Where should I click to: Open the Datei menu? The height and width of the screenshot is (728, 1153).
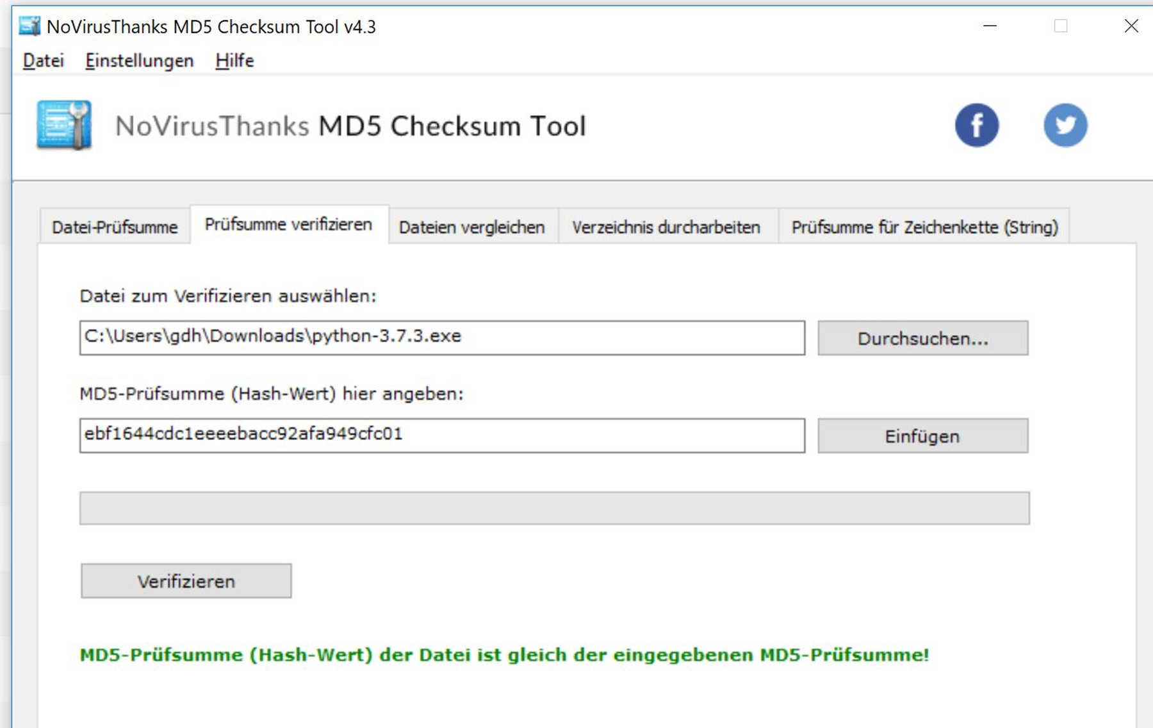[x=44, y=61]
